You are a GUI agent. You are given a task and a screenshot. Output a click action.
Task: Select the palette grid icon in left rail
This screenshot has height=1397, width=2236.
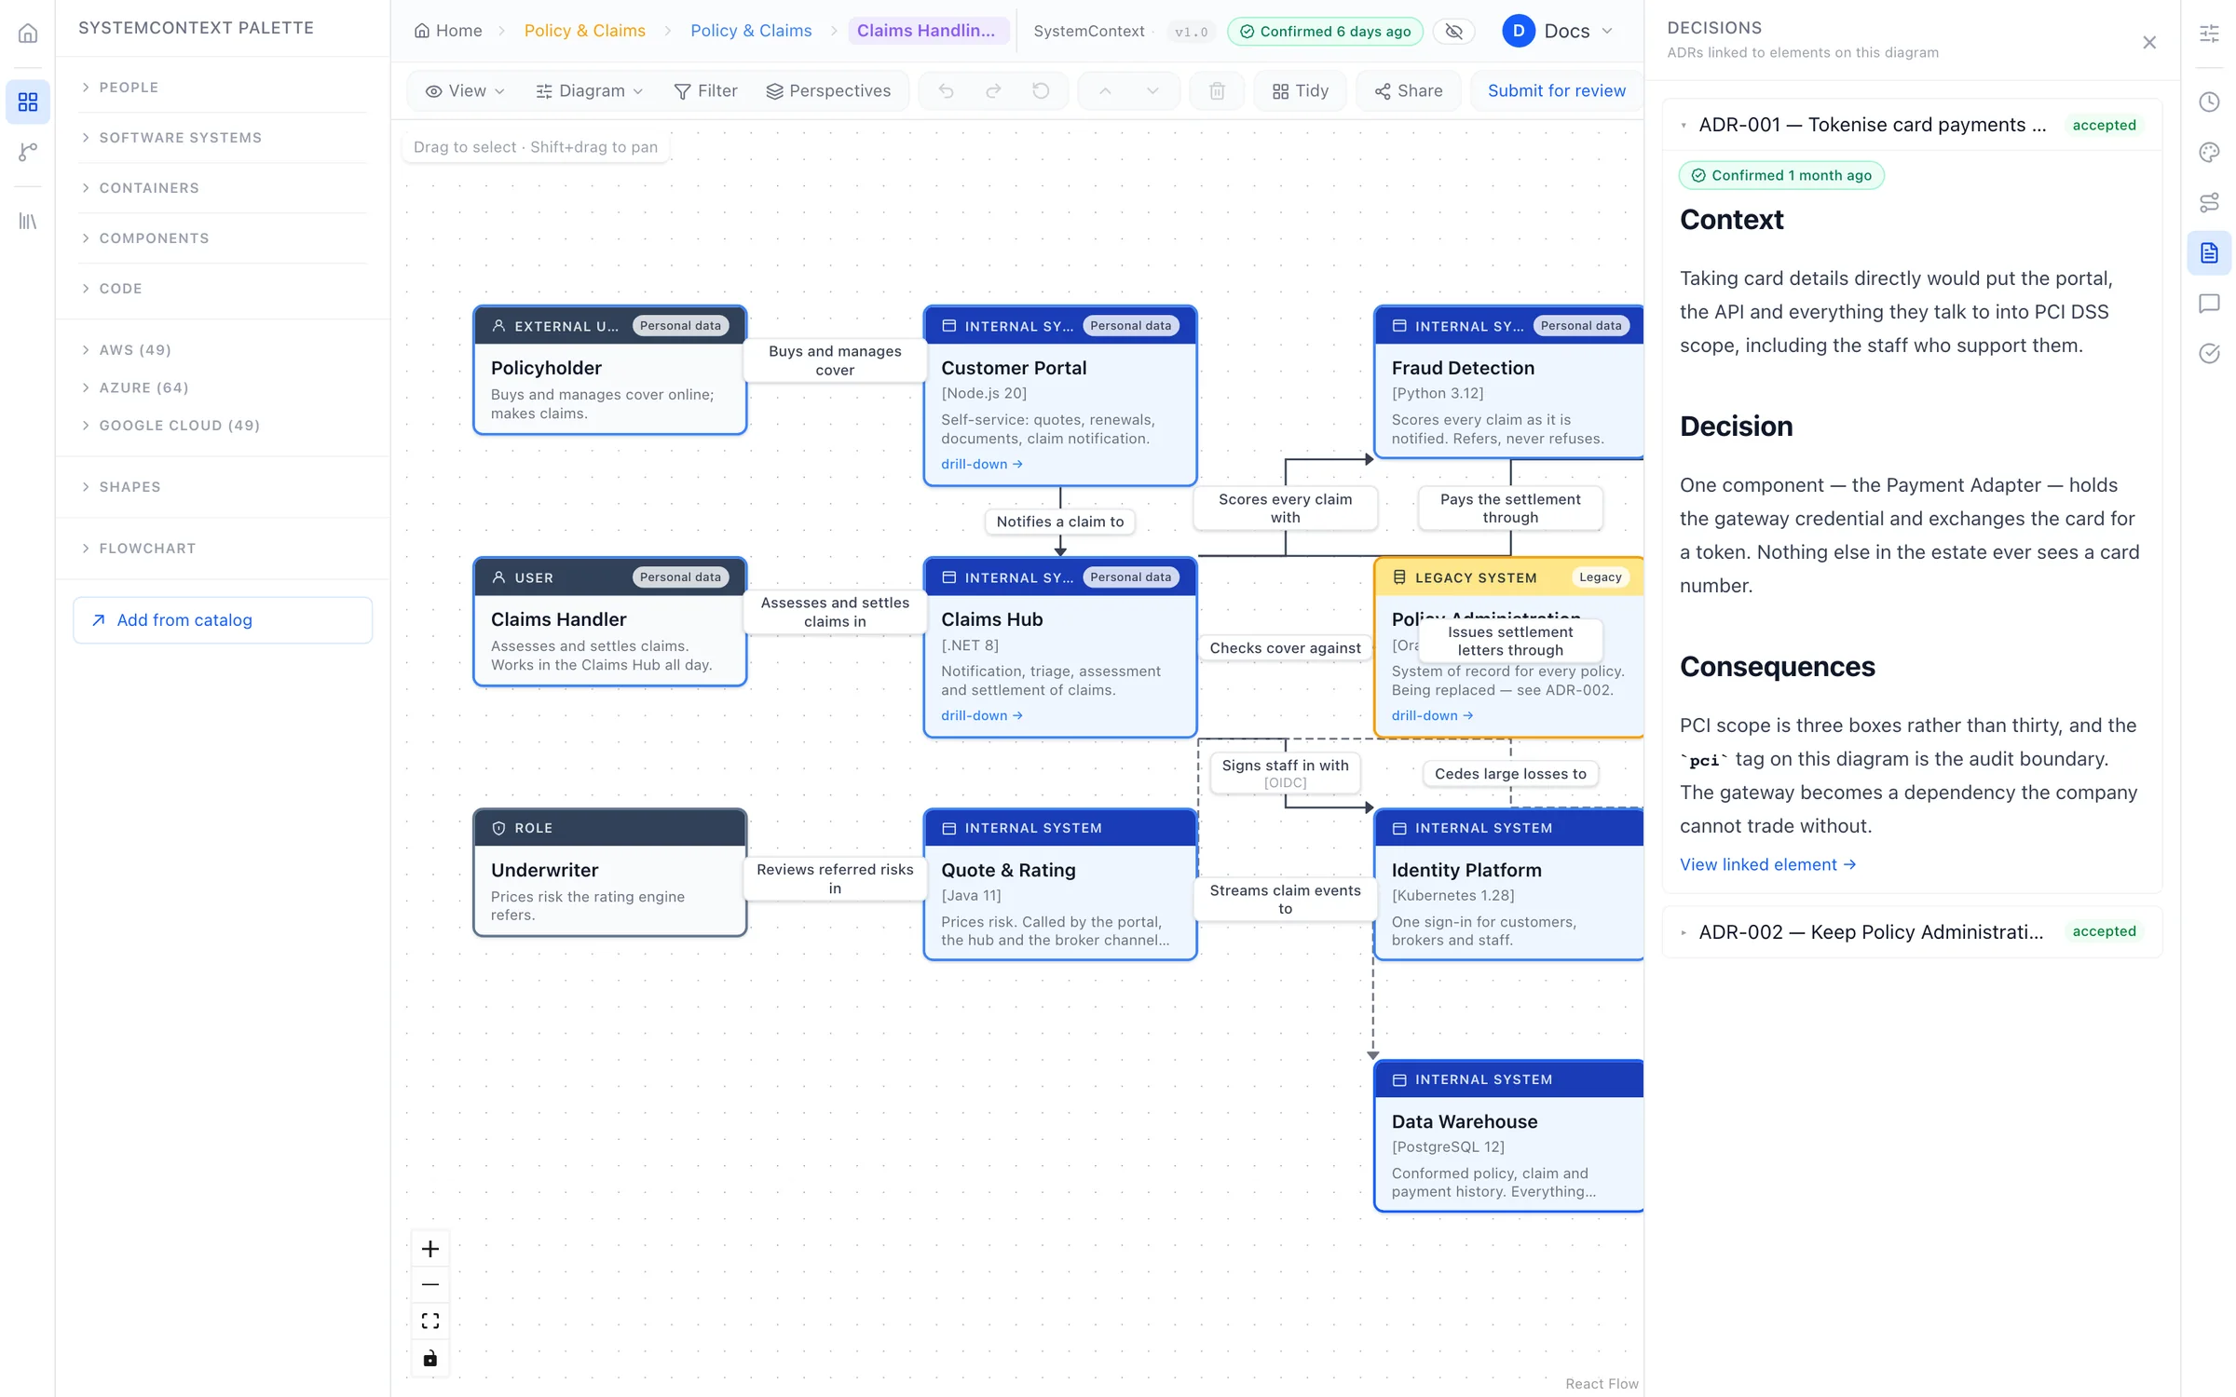pos(28,102)
